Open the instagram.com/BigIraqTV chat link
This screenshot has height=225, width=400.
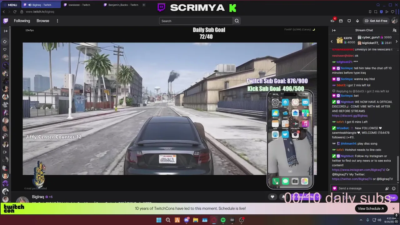click(x=358, y=170)
